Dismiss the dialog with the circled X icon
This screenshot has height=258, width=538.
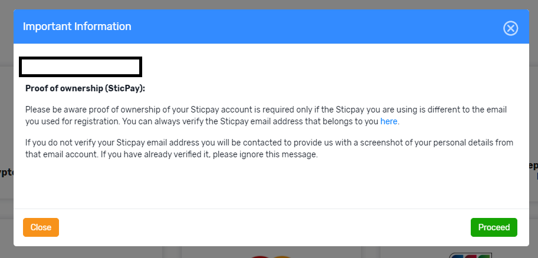coord(510,28)
